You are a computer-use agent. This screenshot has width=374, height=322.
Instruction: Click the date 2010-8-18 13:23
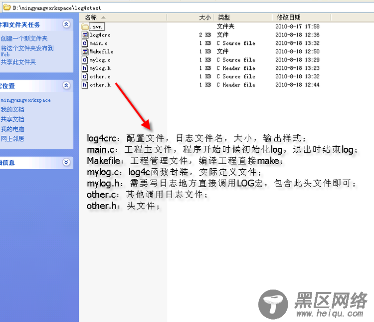297,68
